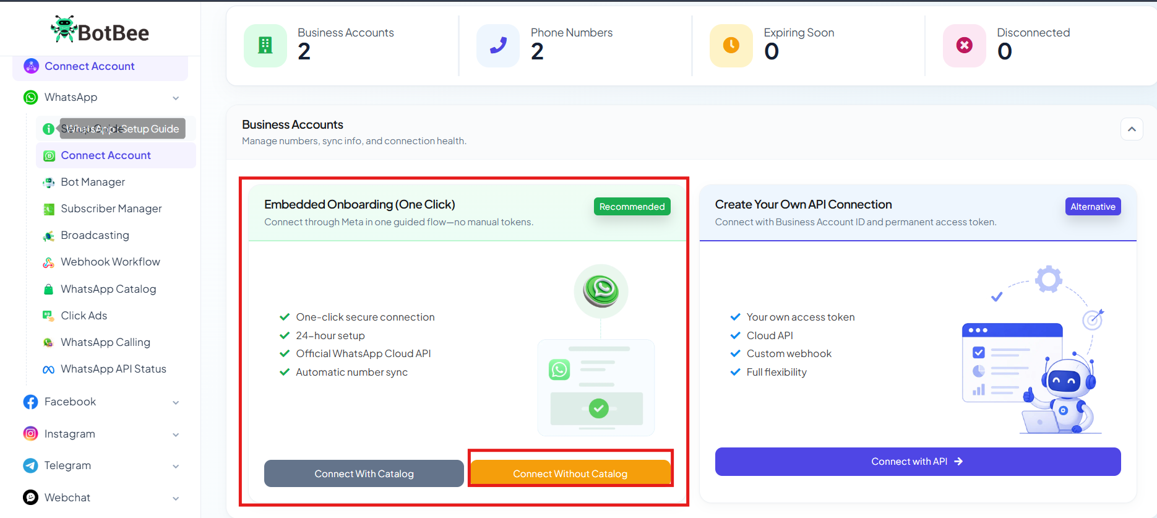This screenshot has width=1157, height=518.
Task: Click the Embedded Onboarding (One Click) heading
Action: (359, 204)
